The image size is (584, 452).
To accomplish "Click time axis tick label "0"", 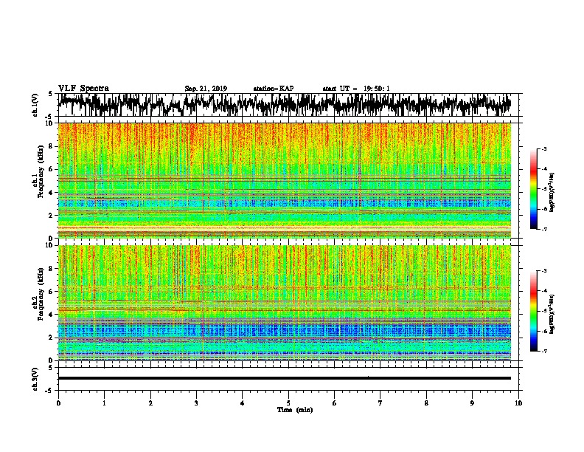I will tap(58, 403).
